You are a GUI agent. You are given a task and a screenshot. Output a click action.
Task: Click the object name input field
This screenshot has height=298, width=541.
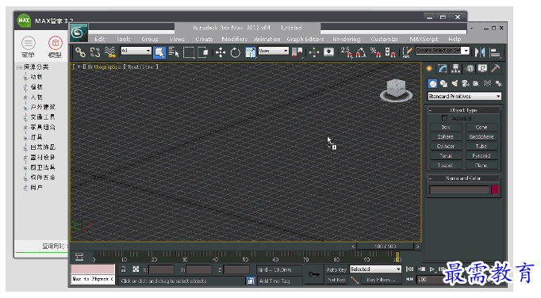(459, 189)
